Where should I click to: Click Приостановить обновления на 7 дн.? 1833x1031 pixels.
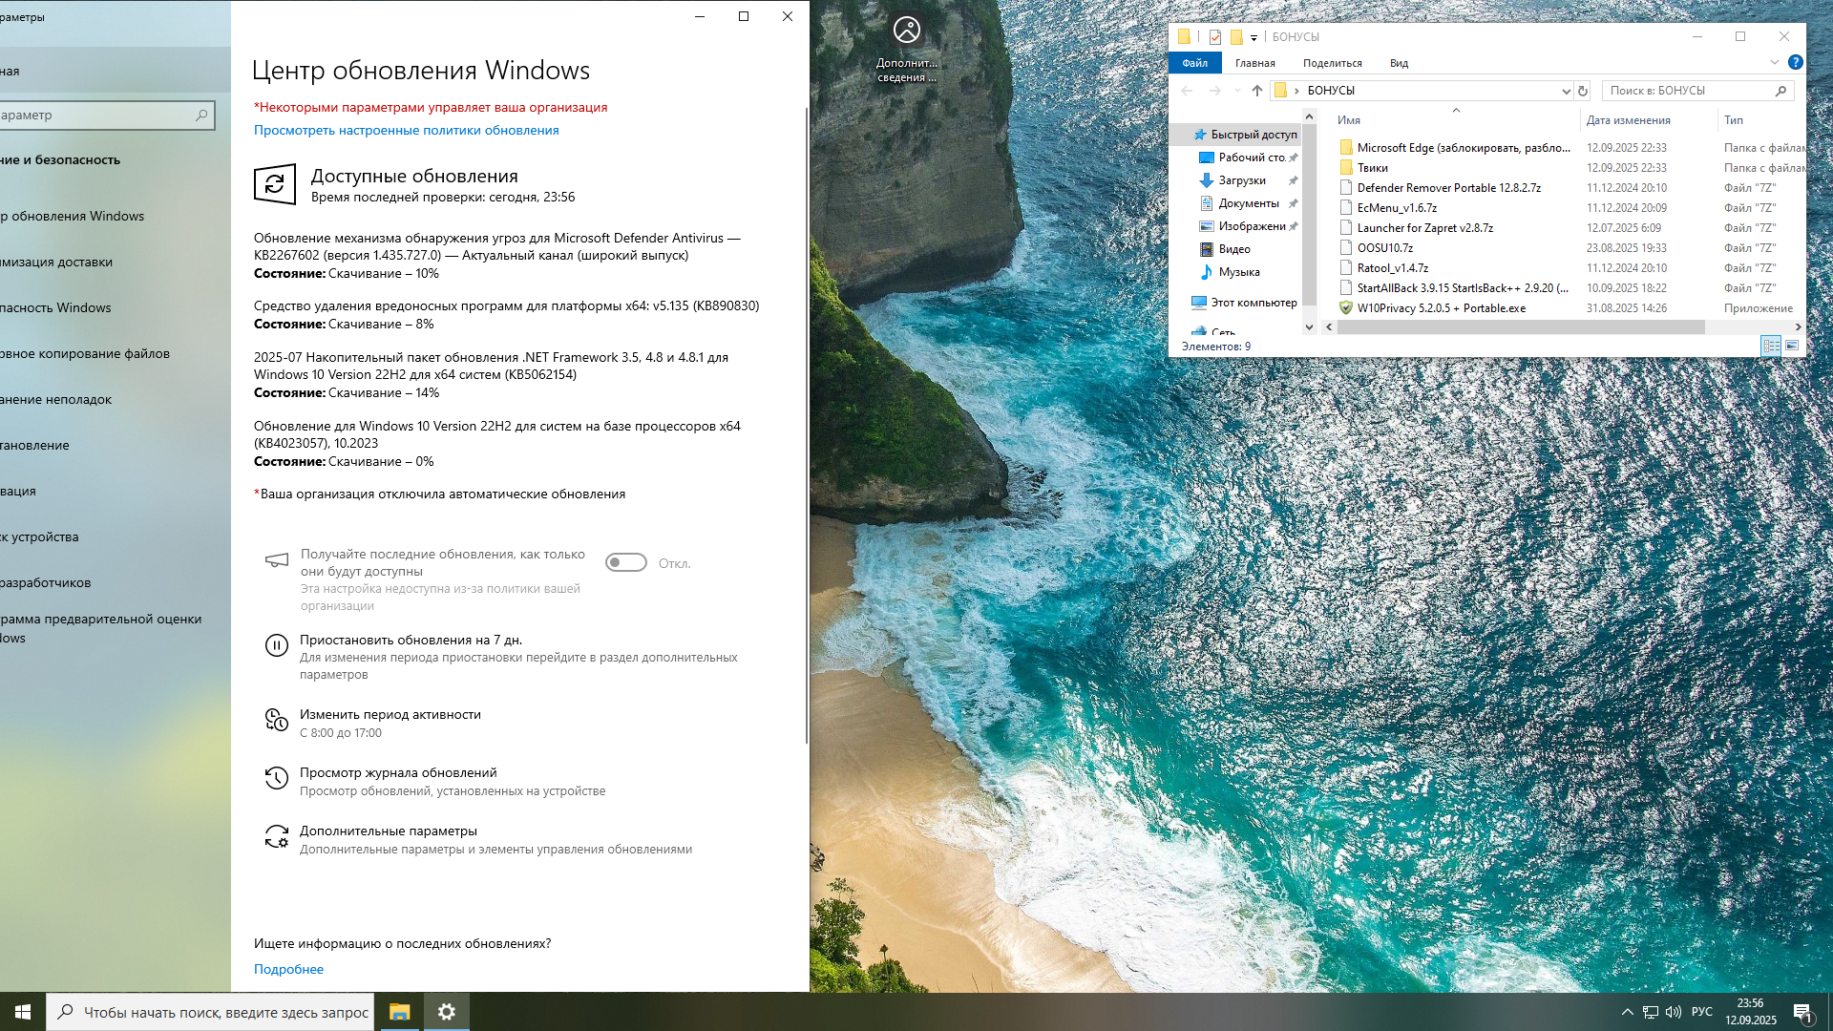[411, 641]
